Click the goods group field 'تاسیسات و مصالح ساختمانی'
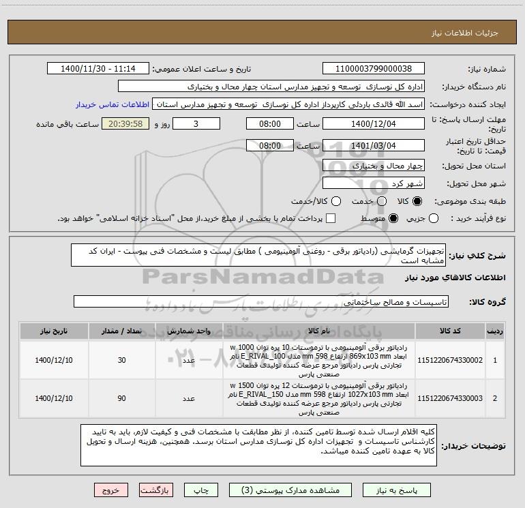 point(261,301)
